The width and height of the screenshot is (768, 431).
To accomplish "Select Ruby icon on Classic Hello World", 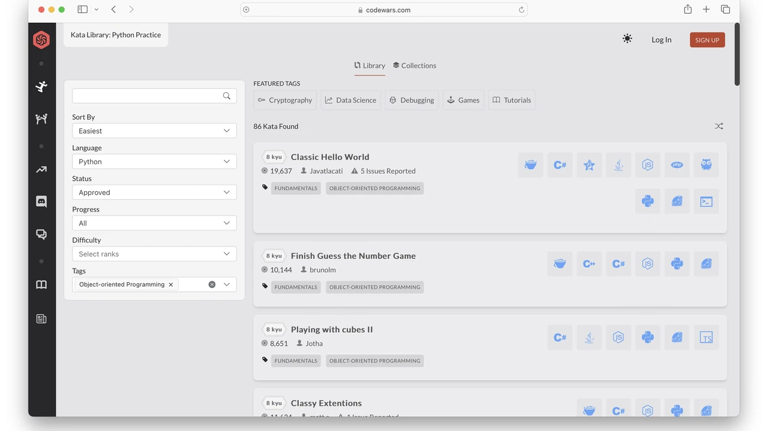I will click(x=677, y=201).
